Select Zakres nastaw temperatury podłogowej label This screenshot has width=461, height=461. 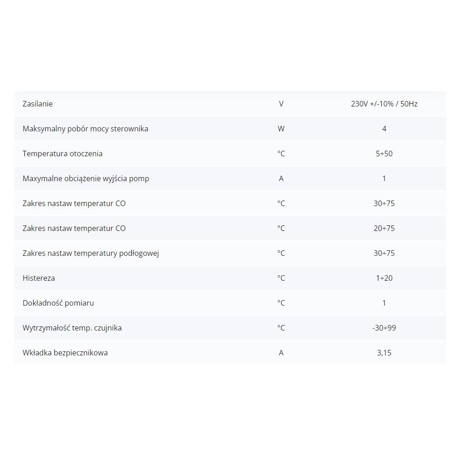coord(91,253)
